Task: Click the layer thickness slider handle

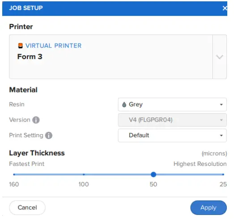Action: [153, 174]
